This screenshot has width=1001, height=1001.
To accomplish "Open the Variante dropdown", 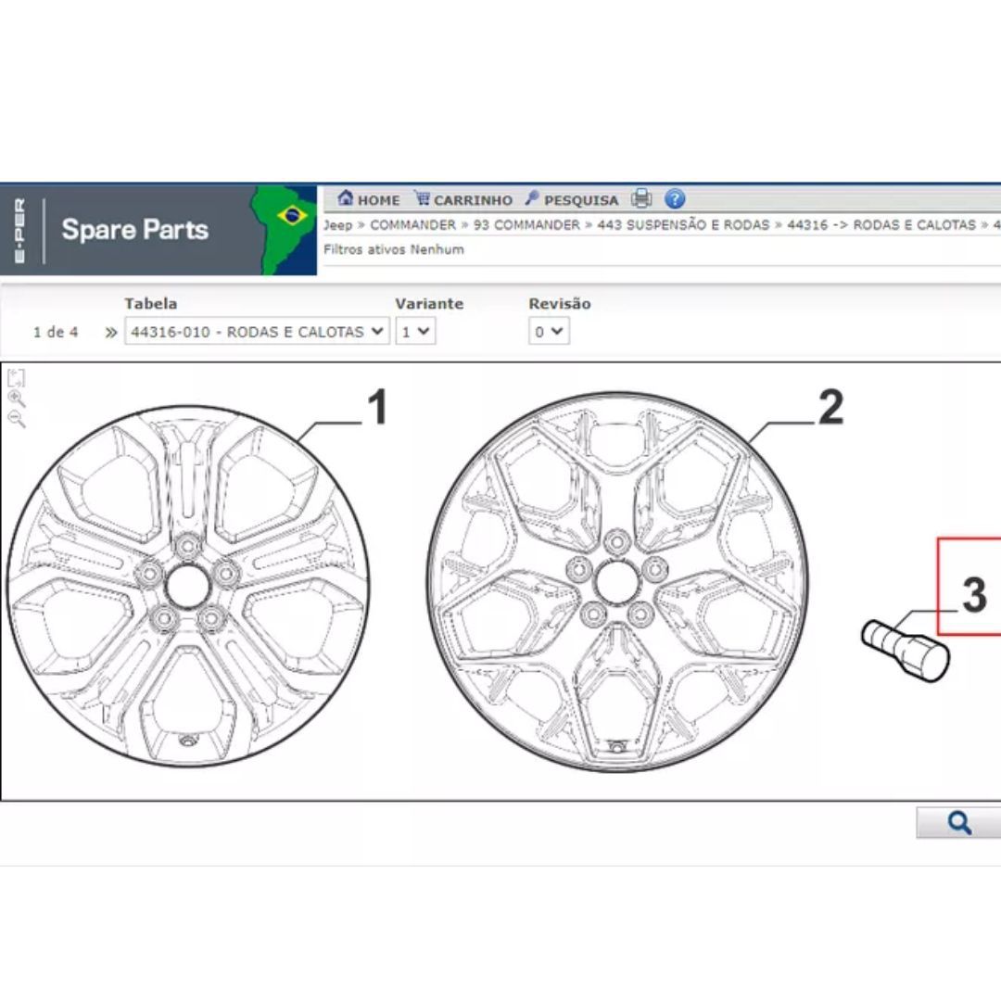I will click(x=415, y=331).
